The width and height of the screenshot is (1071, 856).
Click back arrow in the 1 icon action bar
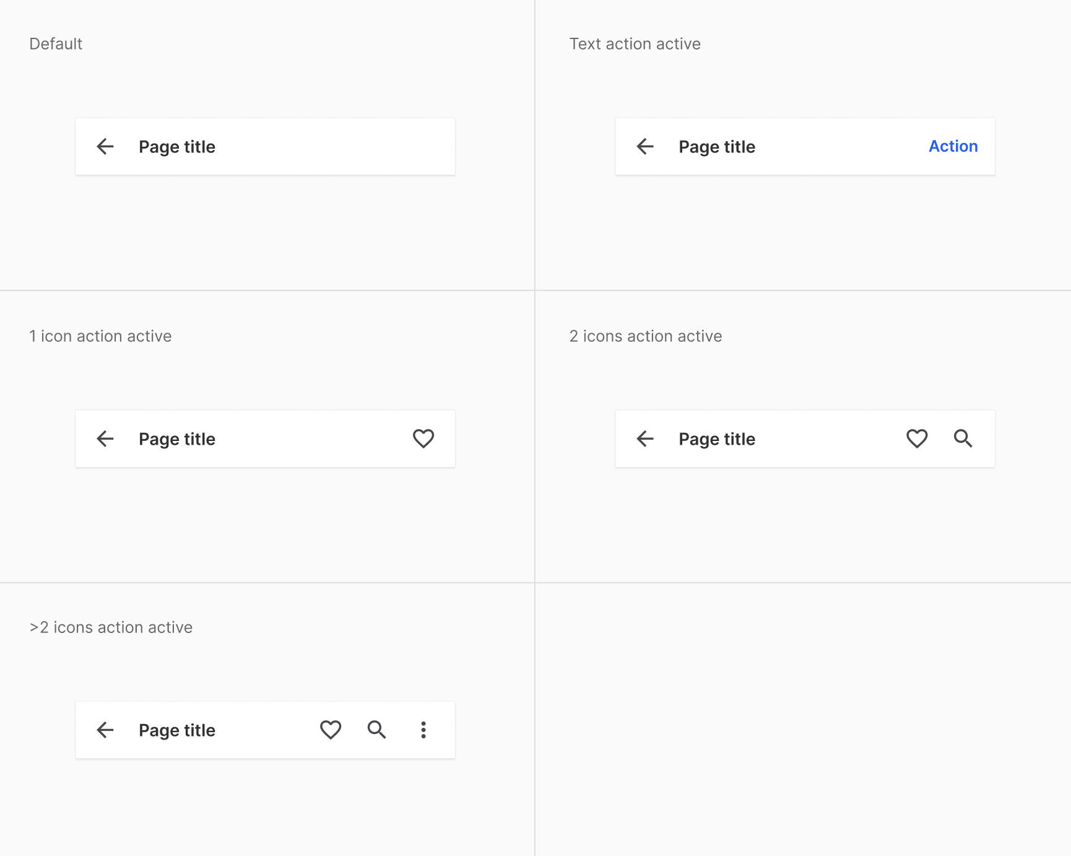click(x=105, y=439)
